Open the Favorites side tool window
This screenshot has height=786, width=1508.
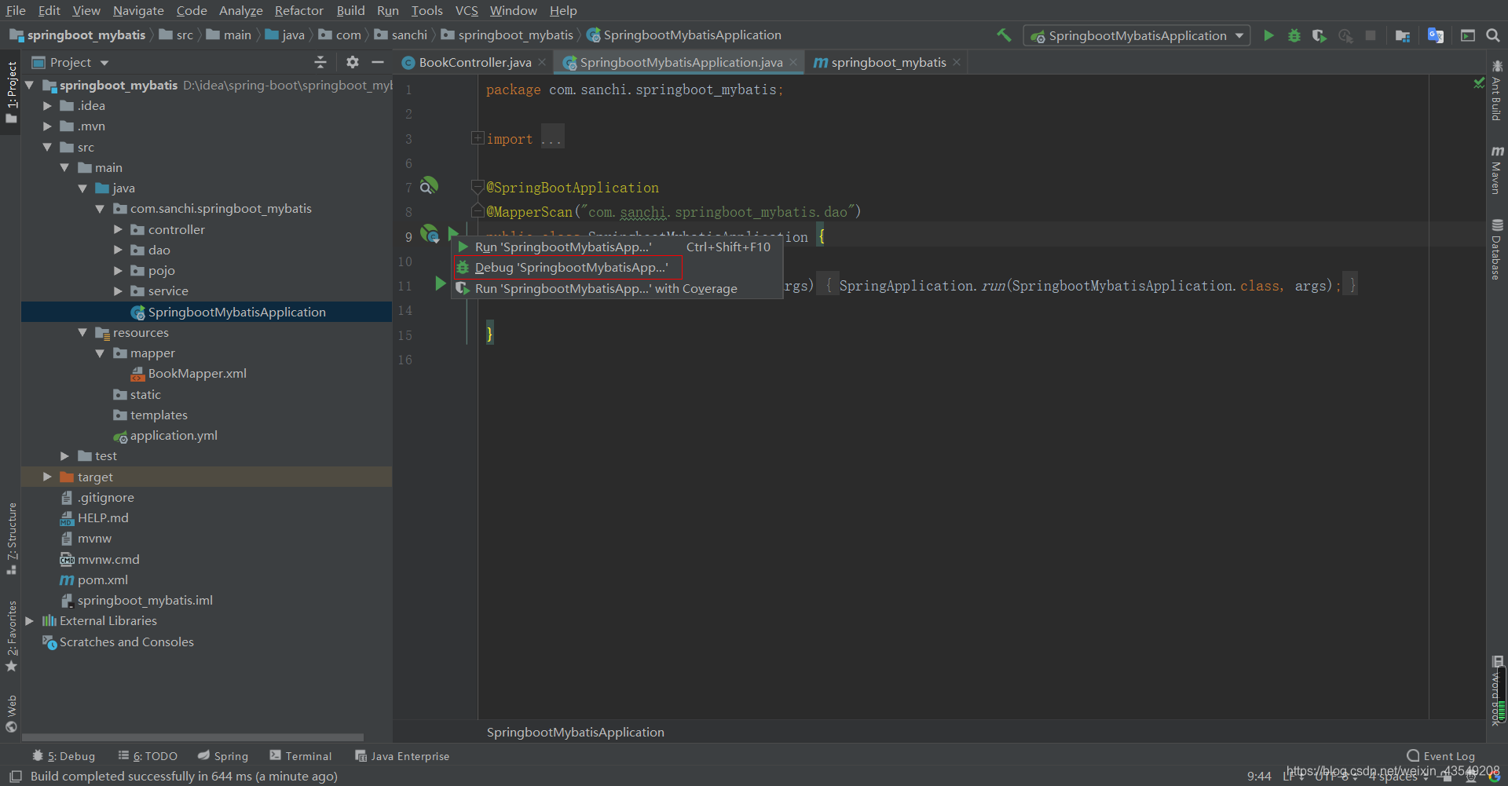[12, 636]
